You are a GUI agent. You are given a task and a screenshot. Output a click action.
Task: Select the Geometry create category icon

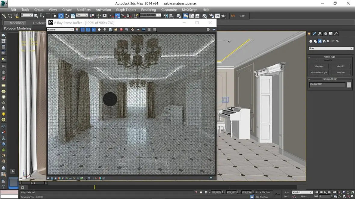click(311, 41)
